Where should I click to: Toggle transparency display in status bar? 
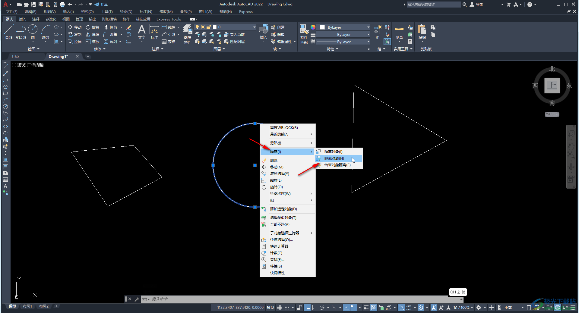tap(374, 308)
